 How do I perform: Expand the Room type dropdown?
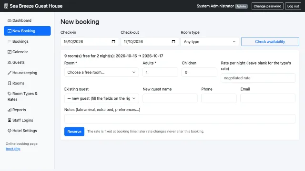tap(210, 42)
